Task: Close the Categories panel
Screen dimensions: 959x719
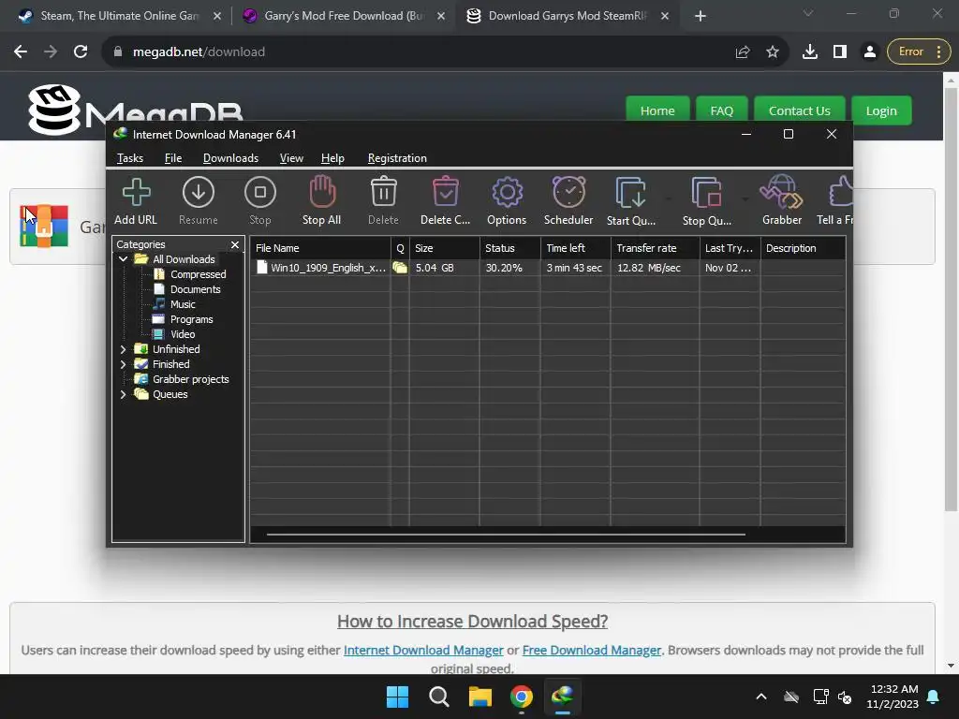Action: click(235, 244)
